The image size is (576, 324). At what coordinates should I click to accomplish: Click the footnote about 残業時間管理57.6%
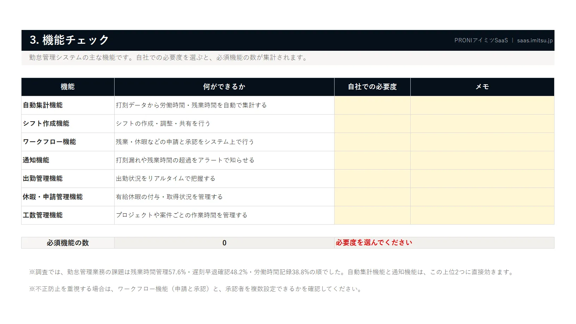click(272, 272)
